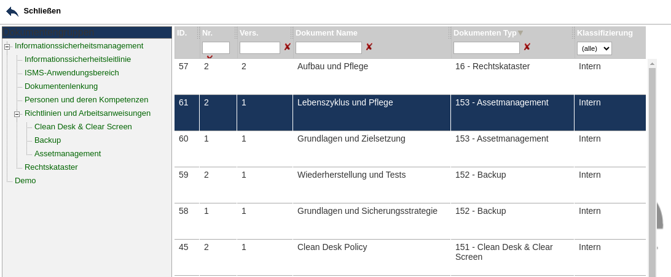Click the Dokumenten Typ sort arrow
This screenshot has height=277, width=671.
(x=520, y=33)
